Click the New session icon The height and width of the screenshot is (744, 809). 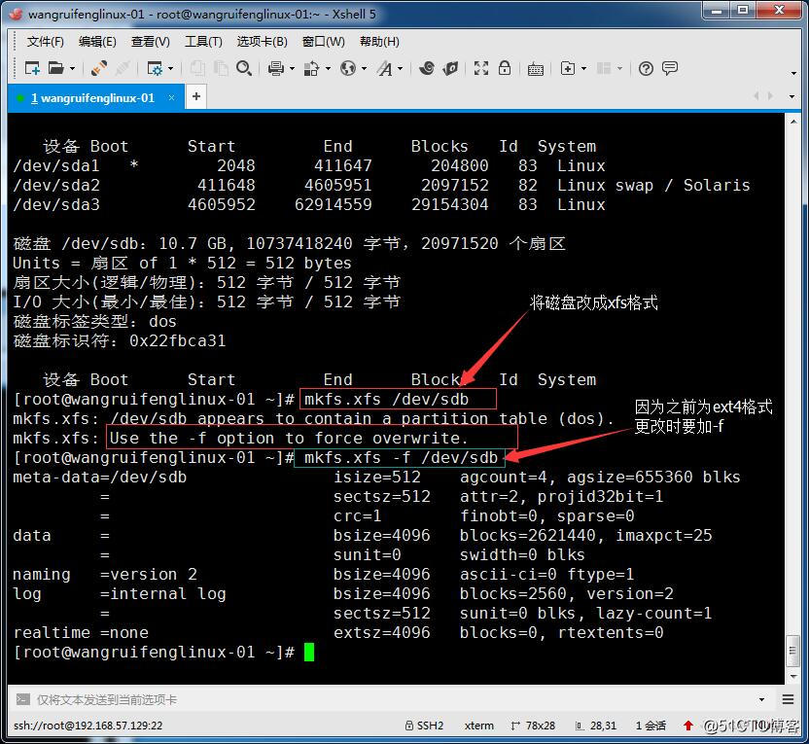pos(32,68)
